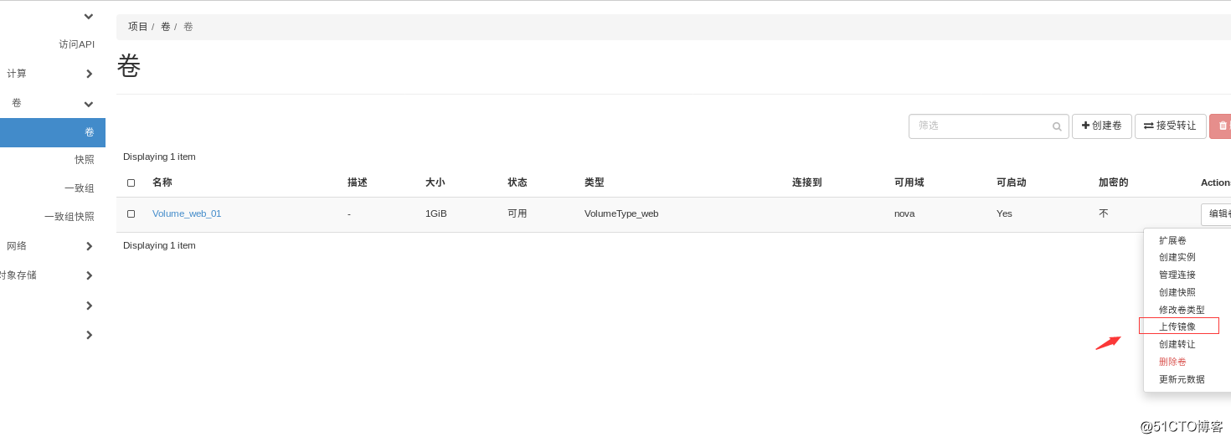This screenshot has width=1231, height=442.
Task: Click the 编辑卷 action button
Action: point(1217,214)
